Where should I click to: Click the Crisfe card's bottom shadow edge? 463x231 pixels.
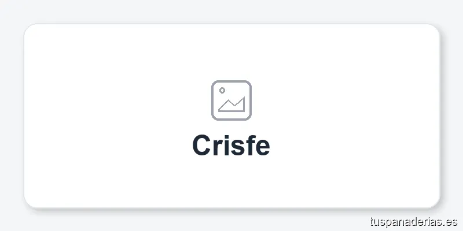[231, 208]
